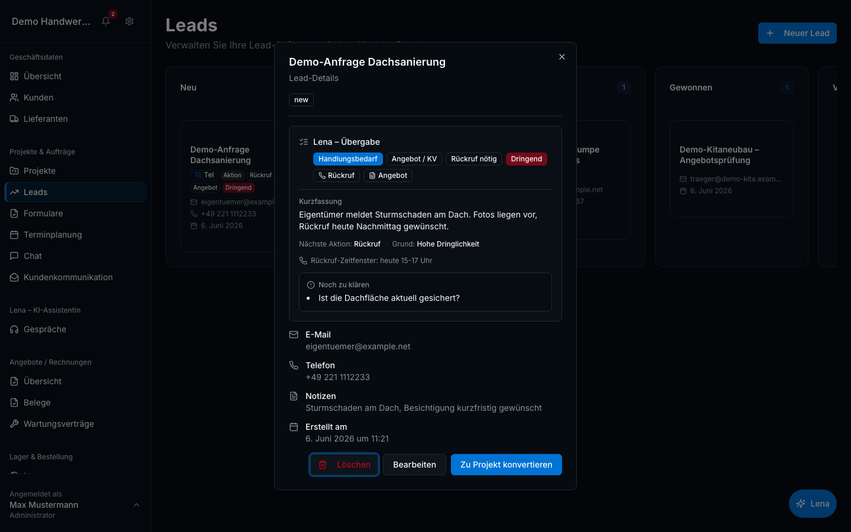Image resolution: width=851 pixels, height=532 pixels.
Task: Click the Handlungsbedarf tag
Action: 348,159
